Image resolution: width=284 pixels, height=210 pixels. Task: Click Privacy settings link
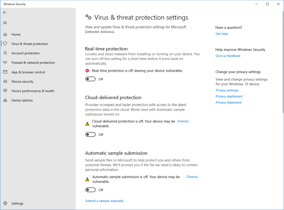point(227,90)
